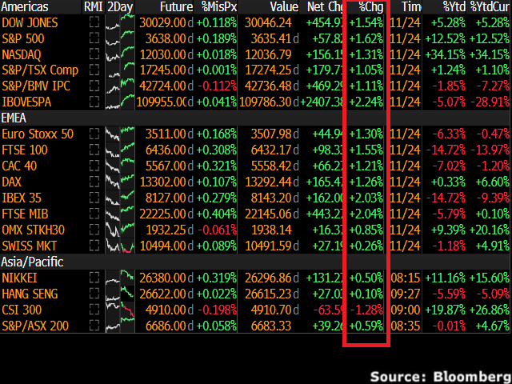Collapse the Americas region section
Viewport: 512px width, 384px height.
25,7
